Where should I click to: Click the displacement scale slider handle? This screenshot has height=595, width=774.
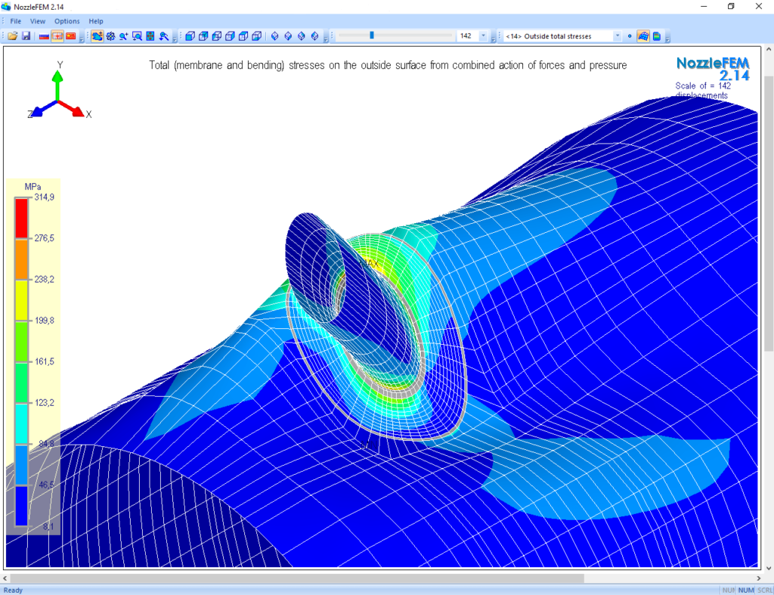372,35
